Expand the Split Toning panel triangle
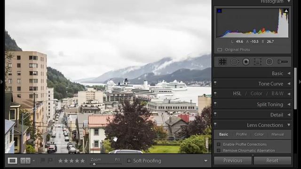This screenshot has width=301, height=169. (x=289, y=104)
